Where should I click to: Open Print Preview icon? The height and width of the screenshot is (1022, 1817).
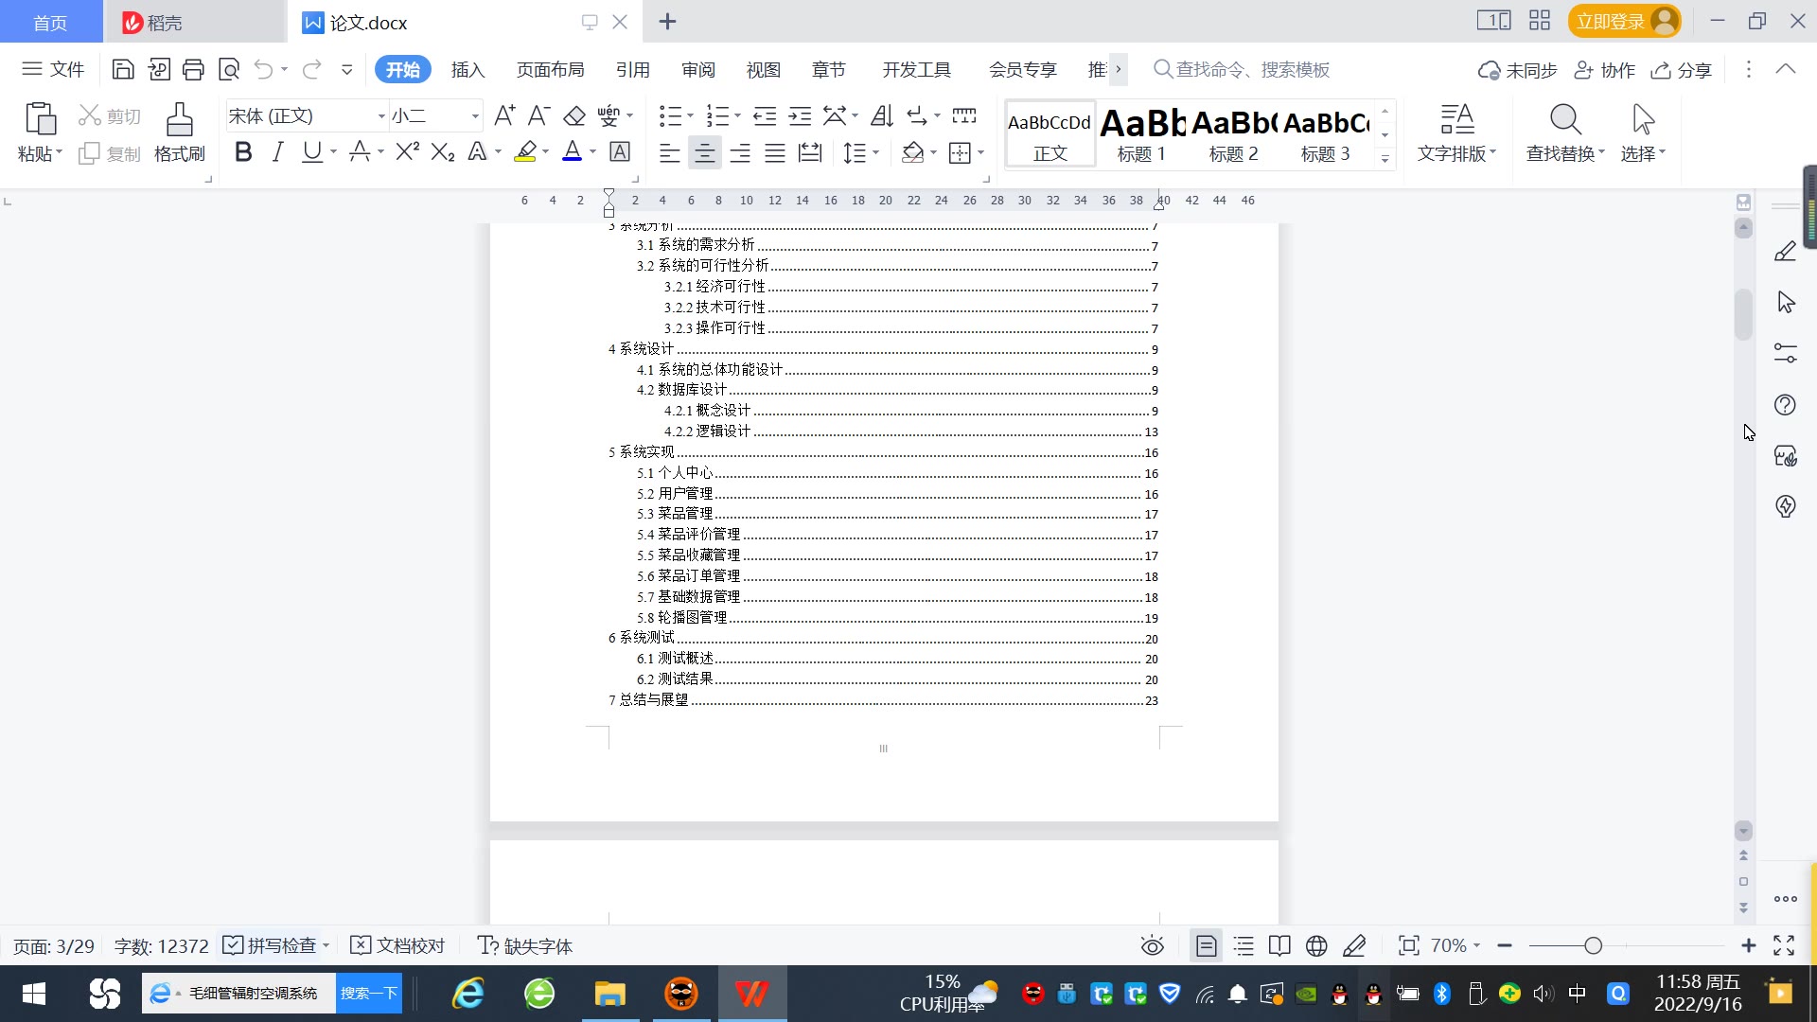pyautogui.click(x=229, y=69)
